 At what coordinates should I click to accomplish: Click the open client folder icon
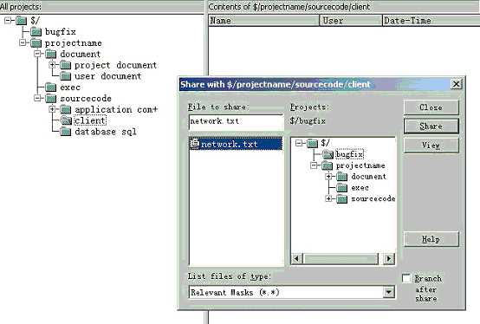(66, 120)
